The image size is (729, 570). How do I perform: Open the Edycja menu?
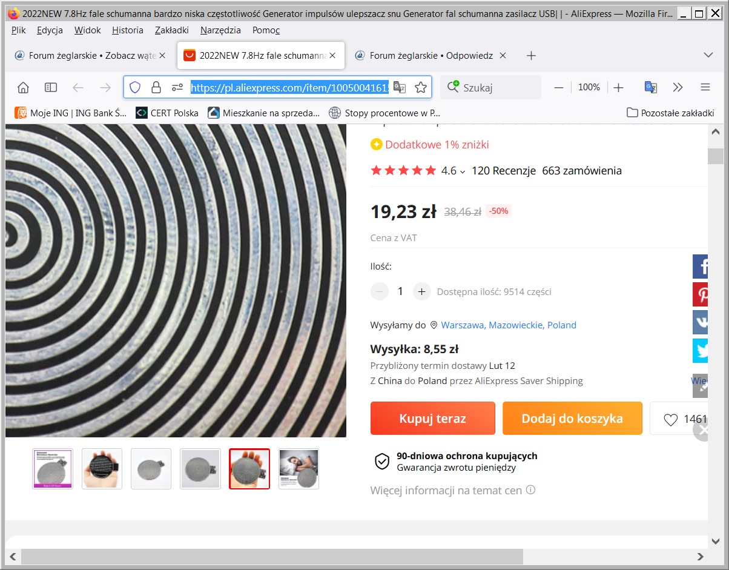tap(50, 30)
